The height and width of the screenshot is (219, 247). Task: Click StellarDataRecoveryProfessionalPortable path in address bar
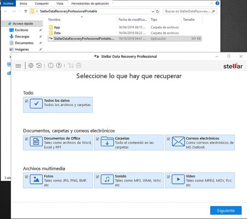coord(68,11)
